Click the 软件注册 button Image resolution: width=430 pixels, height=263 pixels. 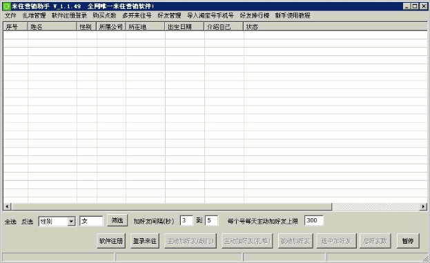tap(111, 241)
